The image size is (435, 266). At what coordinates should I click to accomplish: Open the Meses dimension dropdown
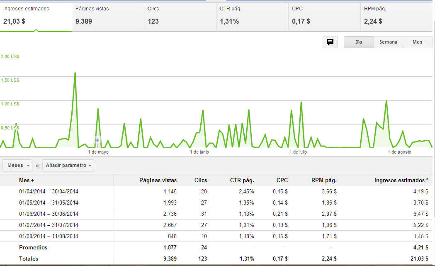point(17,166)
